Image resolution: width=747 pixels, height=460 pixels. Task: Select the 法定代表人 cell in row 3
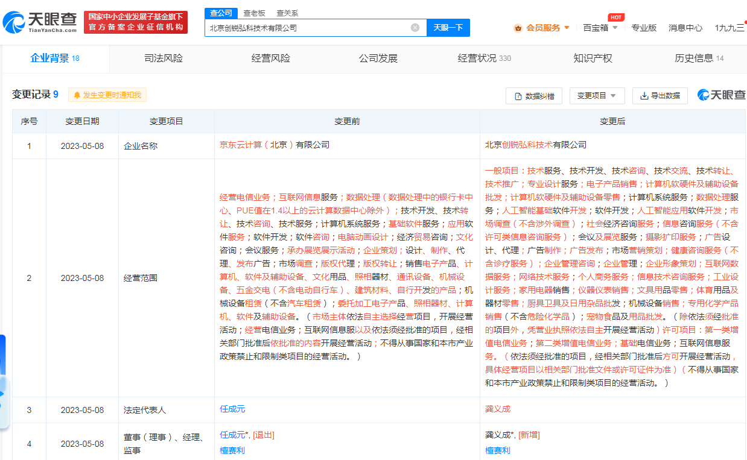pyautogui.click(x=167, y=410)
